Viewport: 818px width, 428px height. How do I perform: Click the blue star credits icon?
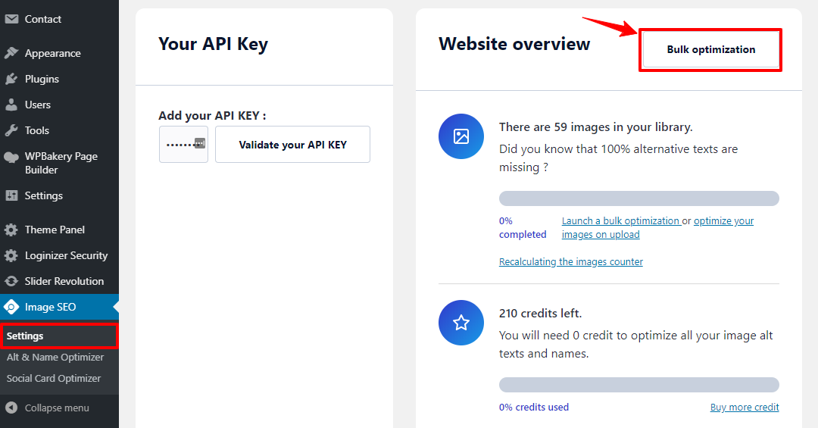461,323
